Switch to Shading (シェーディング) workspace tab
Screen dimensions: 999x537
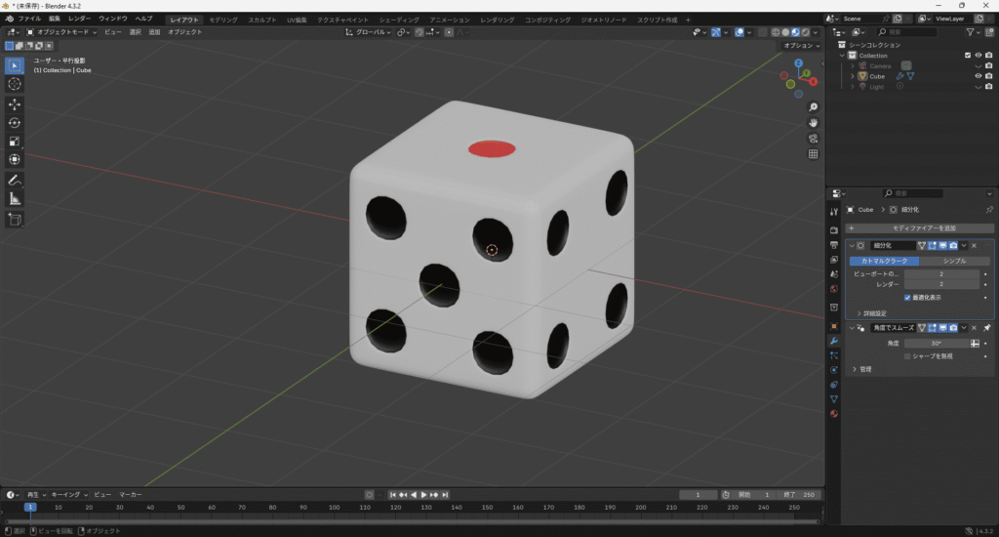pos(399,20)
